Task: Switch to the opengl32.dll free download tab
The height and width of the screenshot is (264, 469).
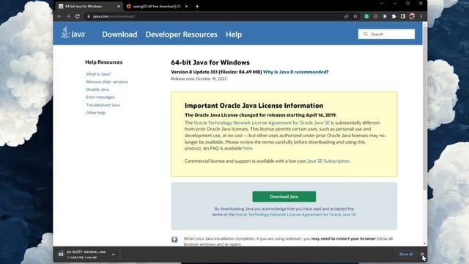Action: tap(158, 7)
